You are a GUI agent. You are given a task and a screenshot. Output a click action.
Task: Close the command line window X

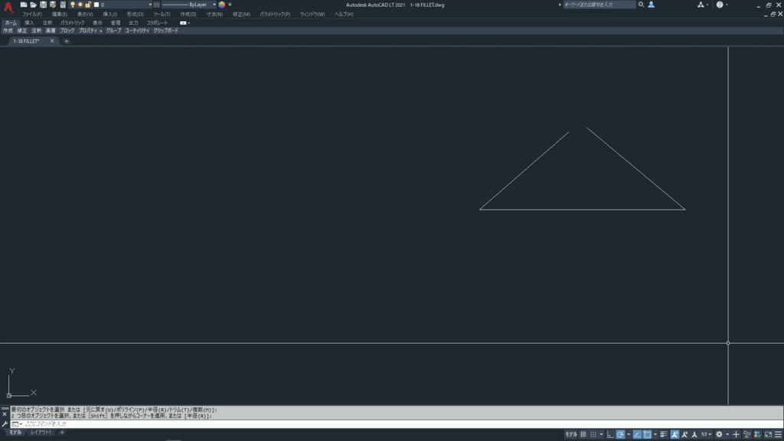click(5, 414)
